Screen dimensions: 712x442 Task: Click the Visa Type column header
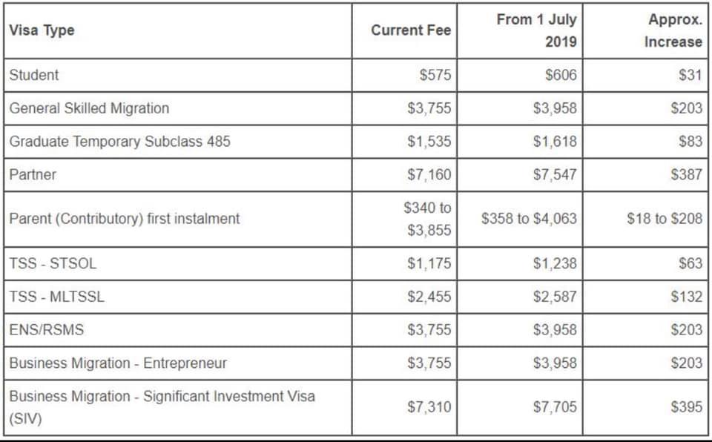(42, 30)
